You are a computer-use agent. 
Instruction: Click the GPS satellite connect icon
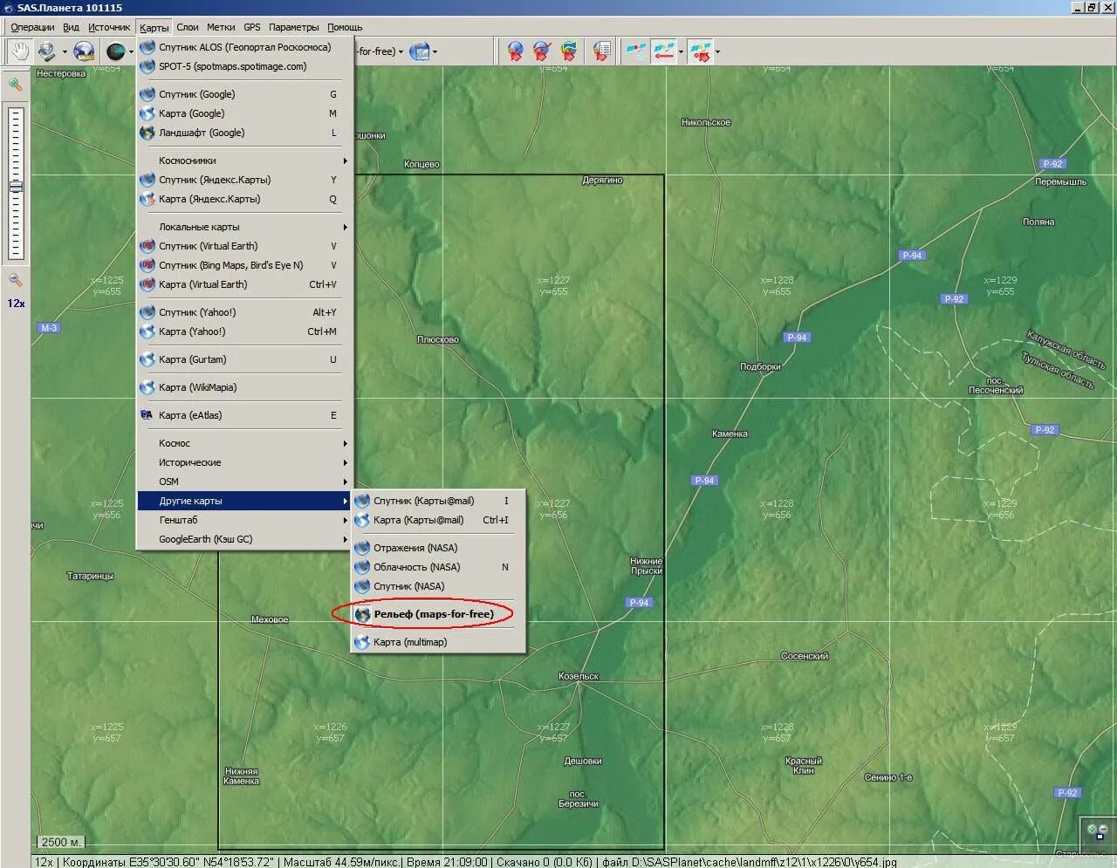tap(636, 51)
